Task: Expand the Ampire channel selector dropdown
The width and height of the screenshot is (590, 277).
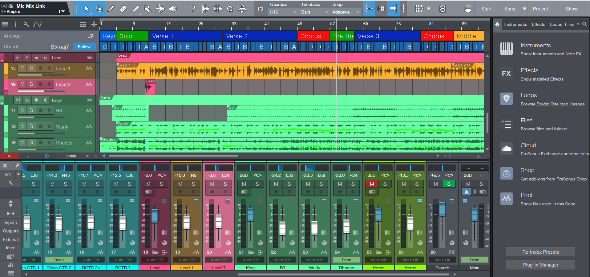Action: [x=62, y=11]
